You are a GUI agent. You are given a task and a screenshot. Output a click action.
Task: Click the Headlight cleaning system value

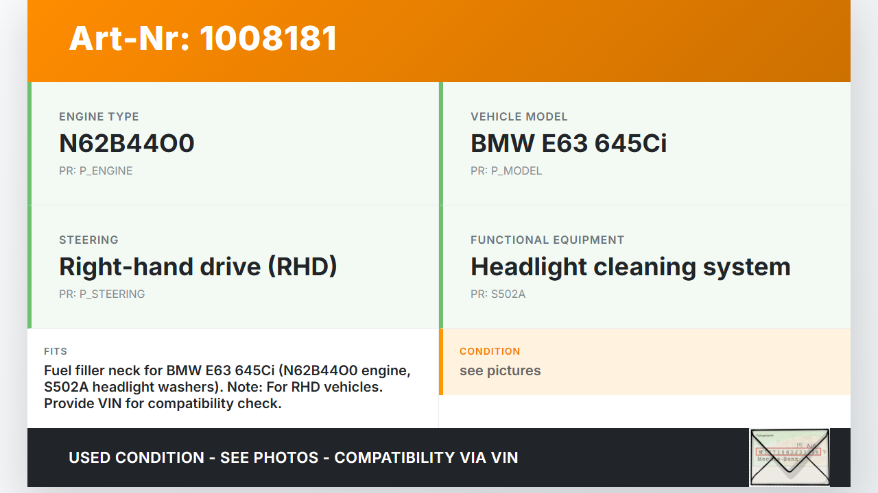[630, 266]
